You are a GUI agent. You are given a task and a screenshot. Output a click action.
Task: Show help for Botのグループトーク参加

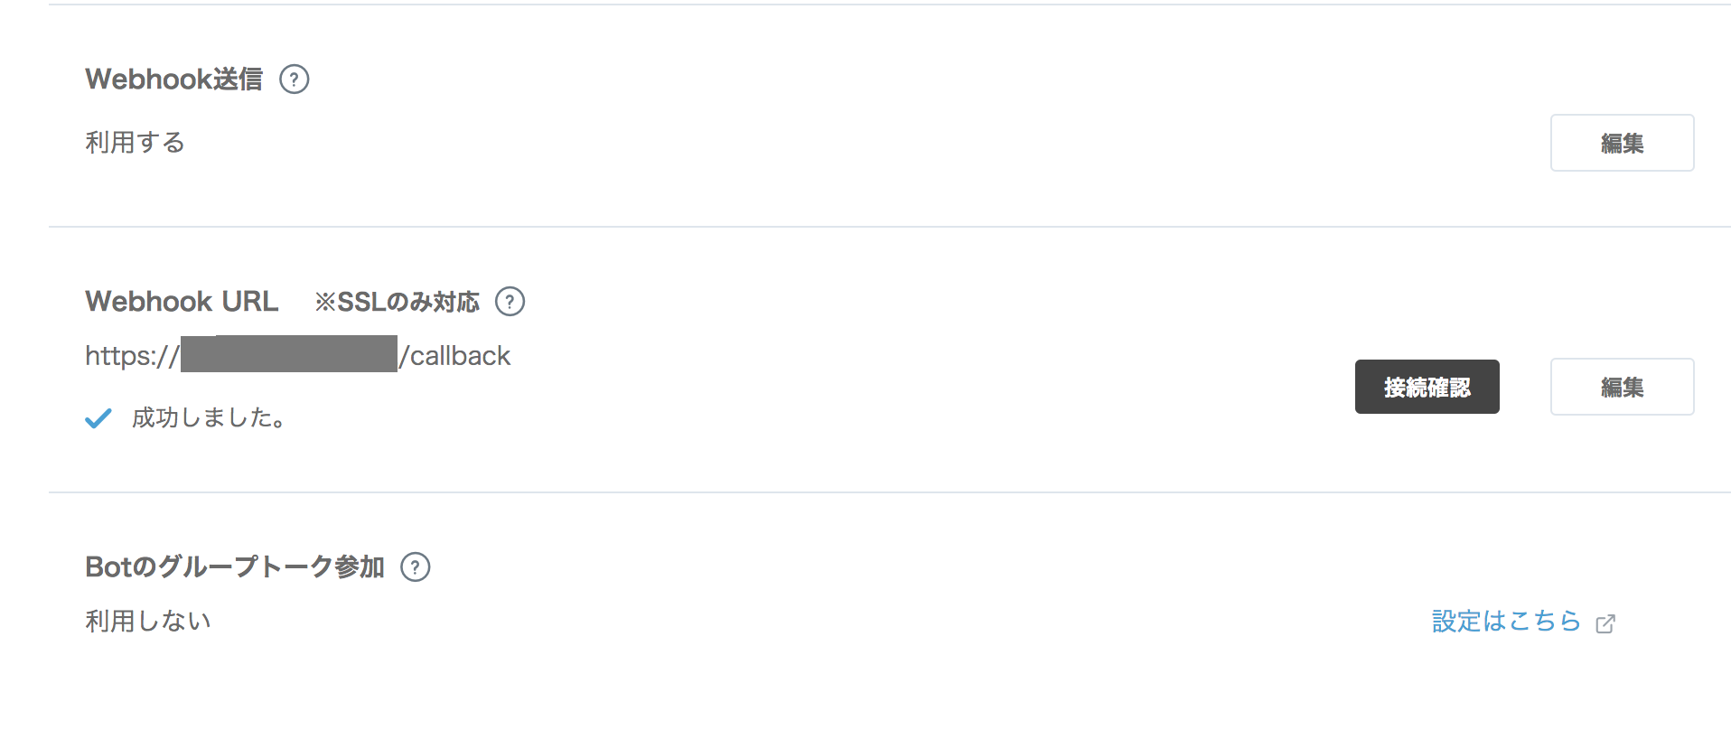416,567
